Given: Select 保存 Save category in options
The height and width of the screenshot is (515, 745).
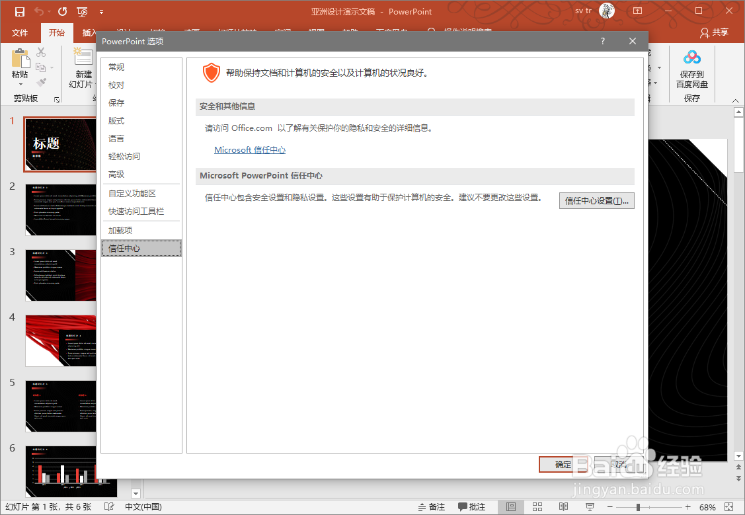Looking at the screenshot, I should (x=141, y=102).
